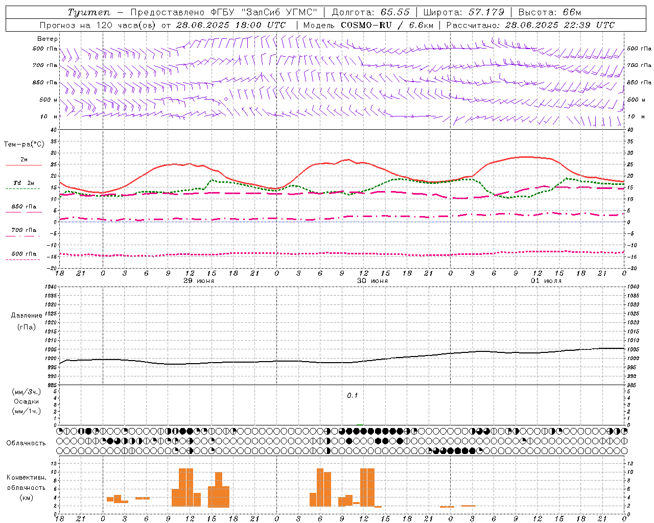The image size is (654, 523).
Task: Click "Рассчитано: 28.06.2025 22:39 UTC" timestamp
Action: [x=530, y=25]
